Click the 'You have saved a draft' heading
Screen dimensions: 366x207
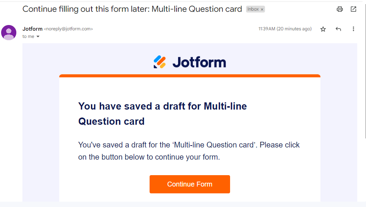point(162,114)
